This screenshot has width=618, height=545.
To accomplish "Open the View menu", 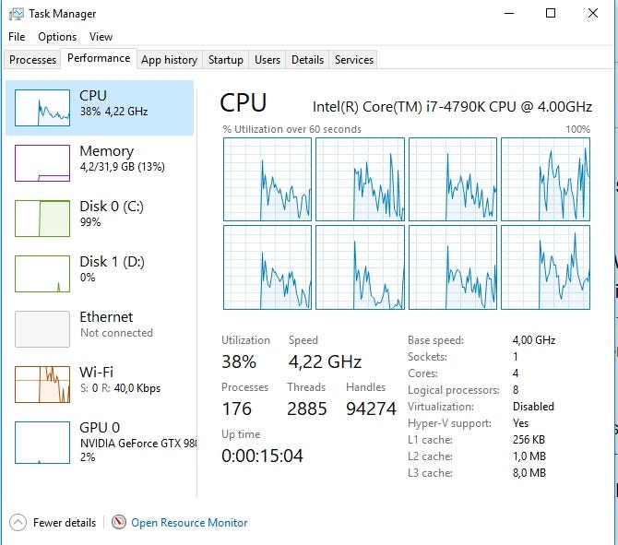I will [101, 37].
